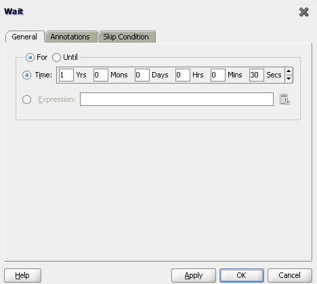Select the Until radio option

56,57
